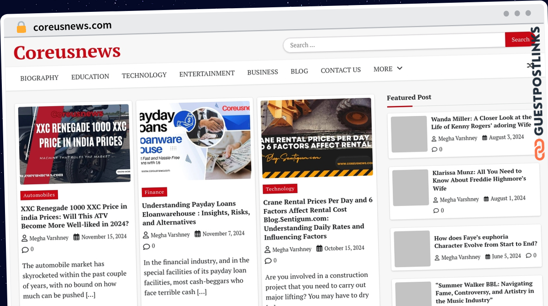Click the Featured Post heading
This screenshot has height=306, width=548.
pos(409,97)
